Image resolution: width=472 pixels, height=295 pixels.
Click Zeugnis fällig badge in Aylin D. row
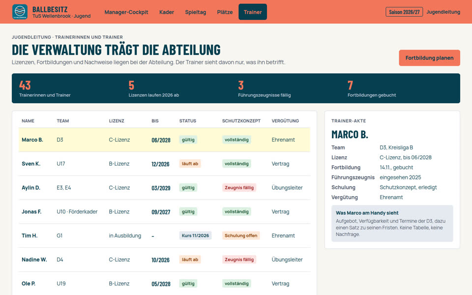[239, 187]
